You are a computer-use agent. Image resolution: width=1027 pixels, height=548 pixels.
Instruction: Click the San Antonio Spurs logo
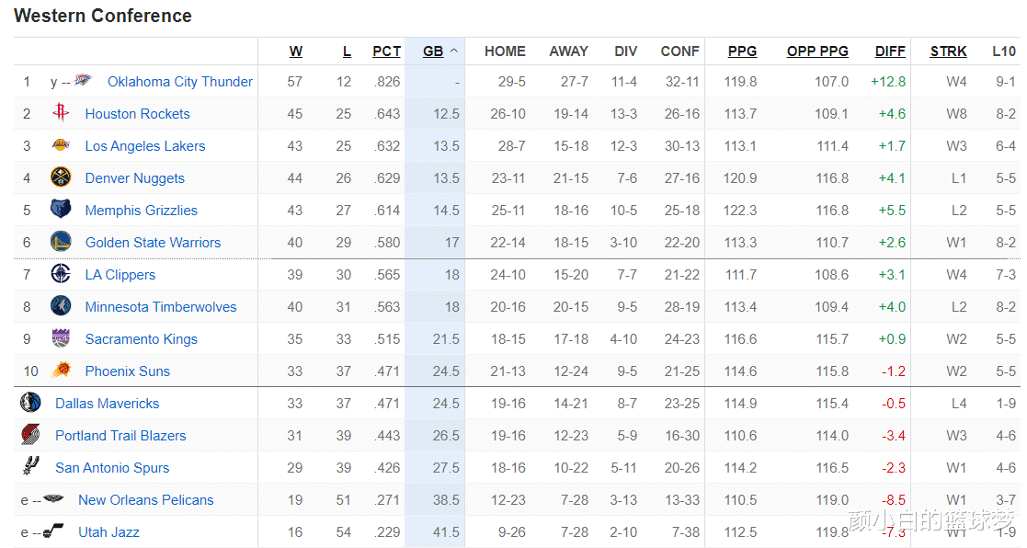pos(30,466)
